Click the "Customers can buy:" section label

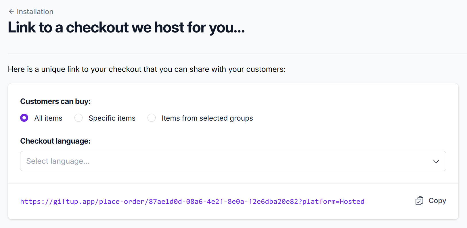[x=55, y=101]
